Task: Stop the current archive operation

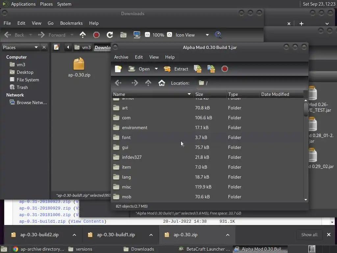Action: pyautogui.click(x=224, y=69)
